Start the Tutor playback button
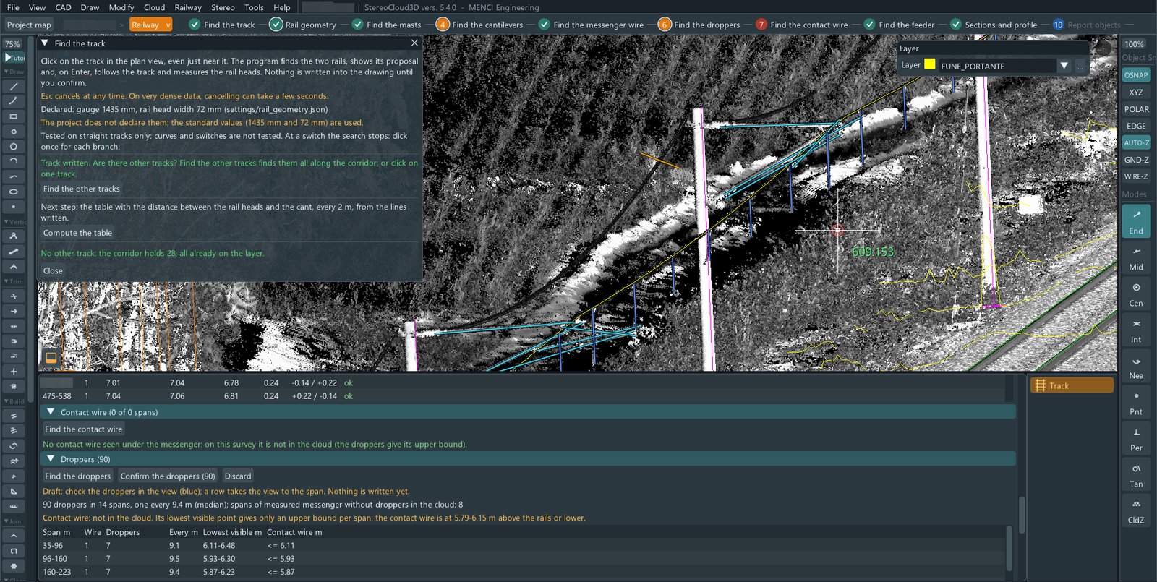Viewport: 1157px width, 582px height. tap(14, 57)
